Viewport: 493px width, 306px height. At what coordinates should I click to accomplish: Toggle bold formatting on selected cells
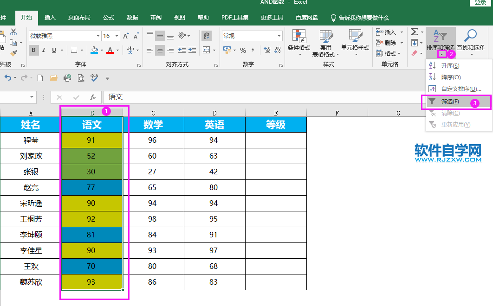(x=33, y=49)
